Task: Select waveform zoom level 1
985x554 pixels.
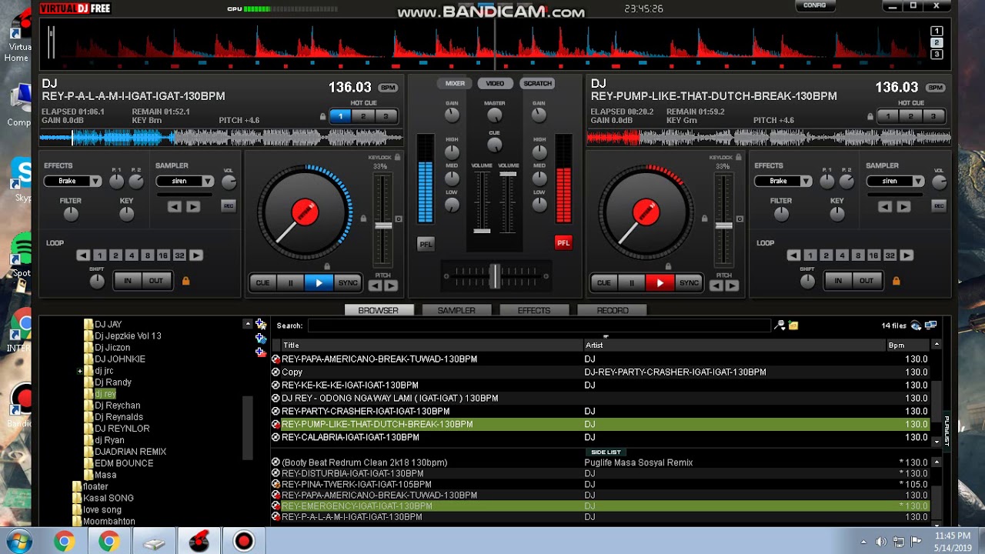Action: [x=937, y=32]
